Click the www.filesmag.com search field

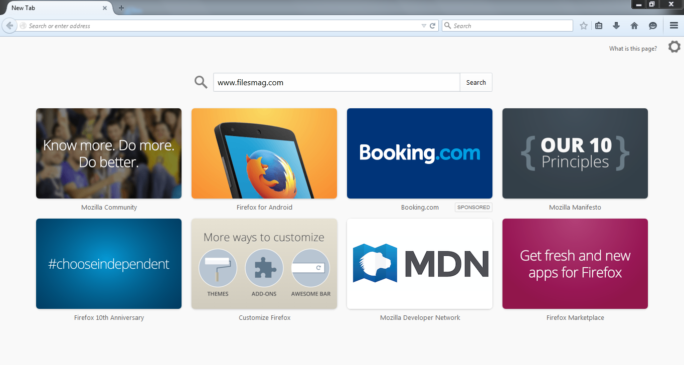click(336, 82)
